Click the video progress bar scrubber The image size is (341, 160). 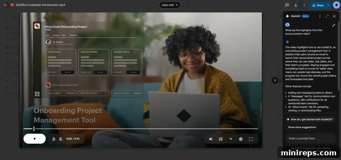[34, 129]
